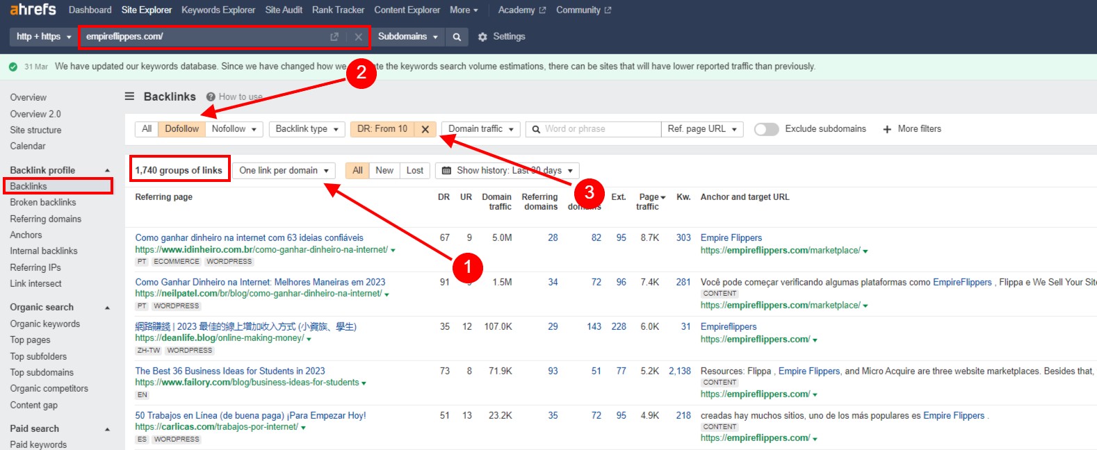Remove the DR: From 10 filter
This screenshot has width=1097, height=450.
[x=425, y=129]
